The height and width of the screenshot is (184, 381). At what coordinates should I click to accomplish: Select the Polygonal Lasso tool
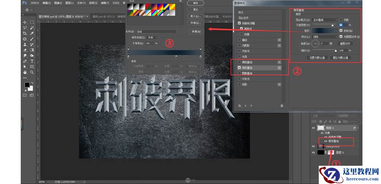pyautogui.click(x=25, y=28)
